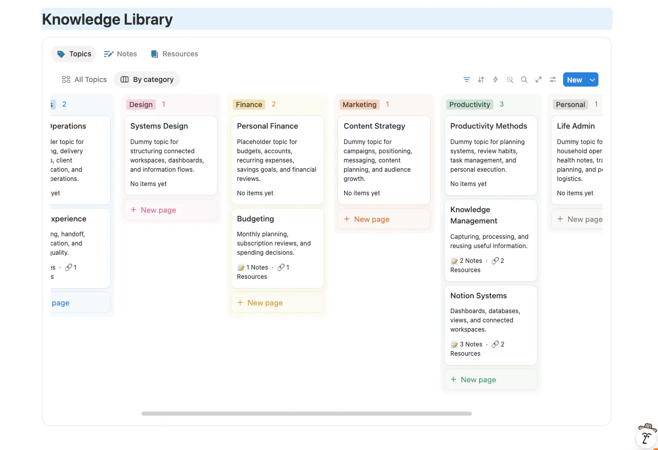Viewport: 658px width, 450px height.
Task: Open the Budgeting card
Action: coord(277,248)
